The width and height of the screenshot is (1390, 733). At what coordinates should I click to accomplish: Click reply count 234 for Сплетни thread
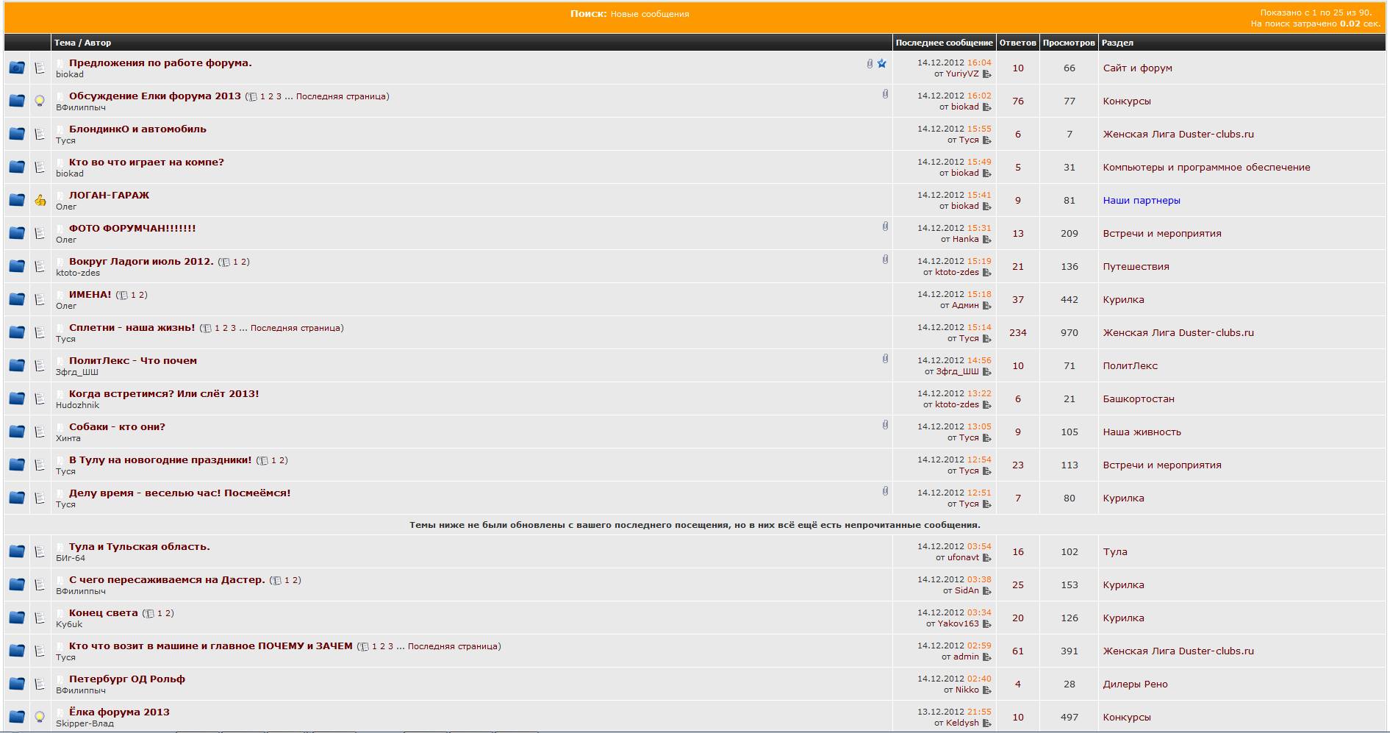pos(1017,333)
